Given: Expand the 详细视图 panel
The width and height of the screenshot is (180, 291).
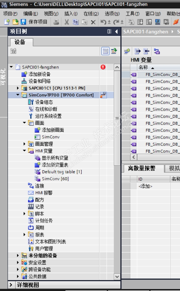Looking at the screenshot, I should (x=11, y=285).
